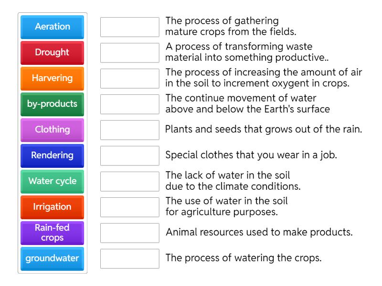
Task: Click the red Drought tile
Action: 53,52
